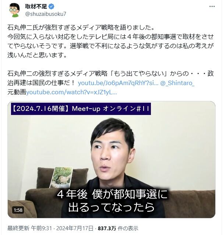The height and width of the screenshot is (235, 223).
Task: Open the 取材不足 display name
Action: click(x=36, y=6)
